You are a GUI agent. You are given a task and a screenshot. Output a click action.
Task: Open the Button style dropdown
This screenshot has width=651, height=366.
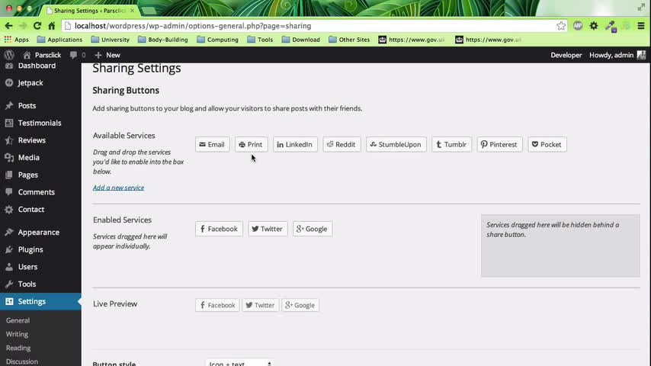(x=239, y=363)
